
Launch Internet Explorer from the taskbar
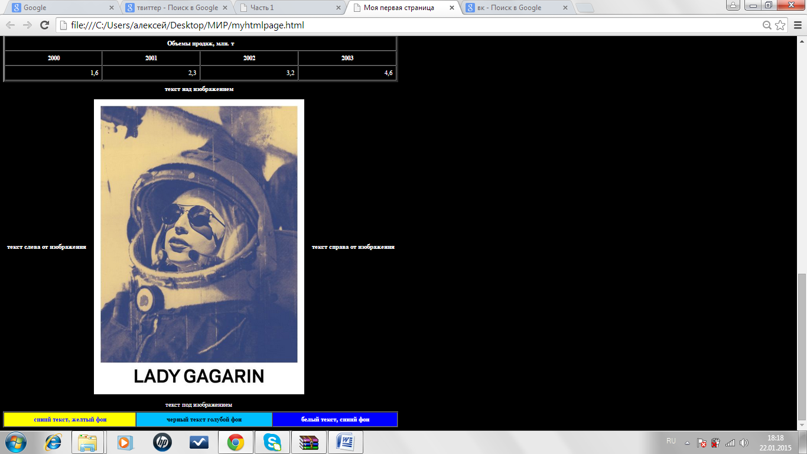click(x=54, y=442)
